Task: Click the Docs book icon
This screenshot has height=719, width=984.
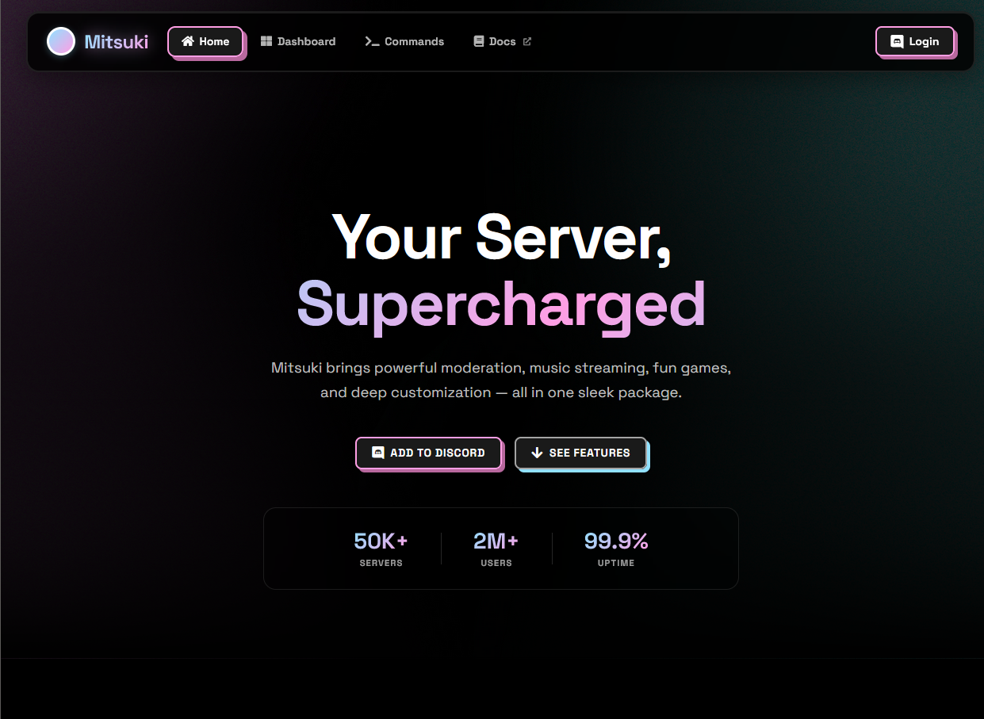Action: pyautogui.click(x=478, y=40)
